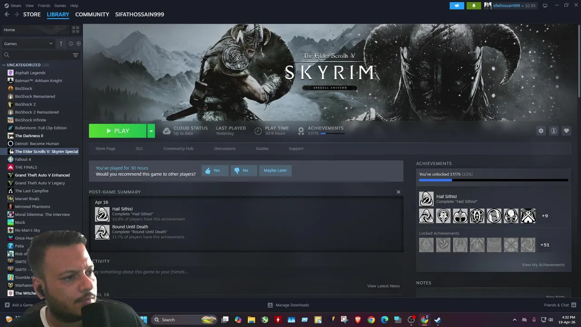Open Friends & Chat
This screenshot has height=327, width=581.
tap(560, 305)
